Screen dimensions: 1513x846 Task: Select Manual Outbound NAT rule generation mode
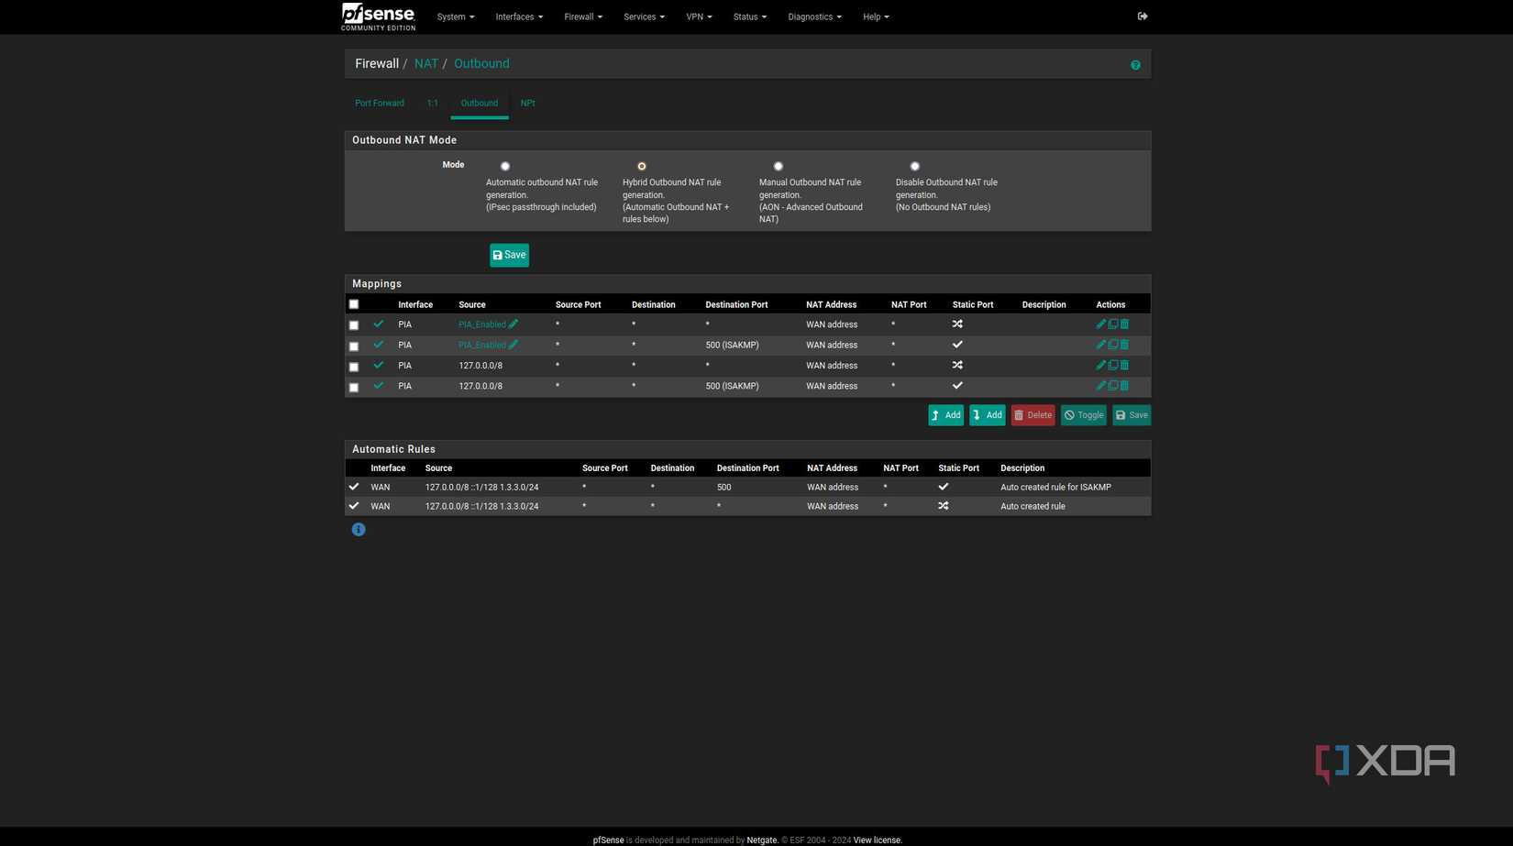click(779, 166)
